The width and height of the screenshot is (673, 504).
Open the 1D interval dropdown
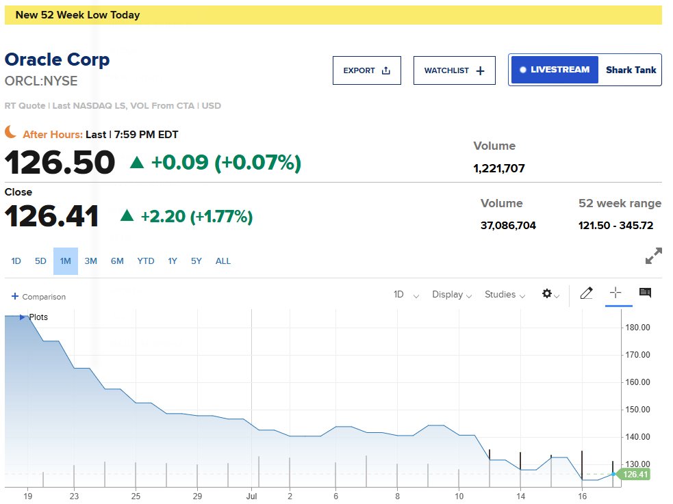click(x=405, y=295)
